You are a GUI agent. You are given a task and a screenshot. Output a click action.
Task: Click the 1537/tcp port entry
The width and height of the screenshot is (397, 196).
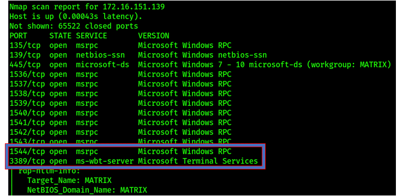tap(27, 84)
